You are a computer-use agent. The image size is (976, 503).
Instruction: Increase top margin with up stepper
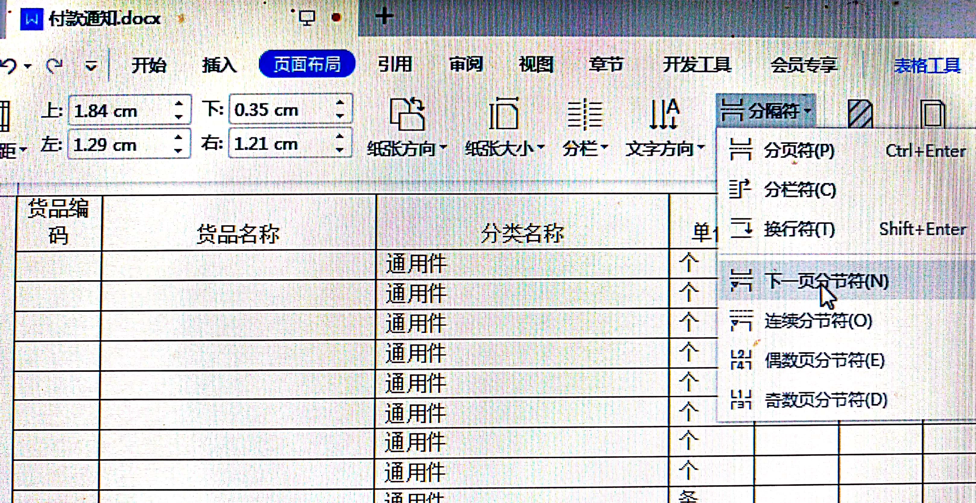(178, 104)
